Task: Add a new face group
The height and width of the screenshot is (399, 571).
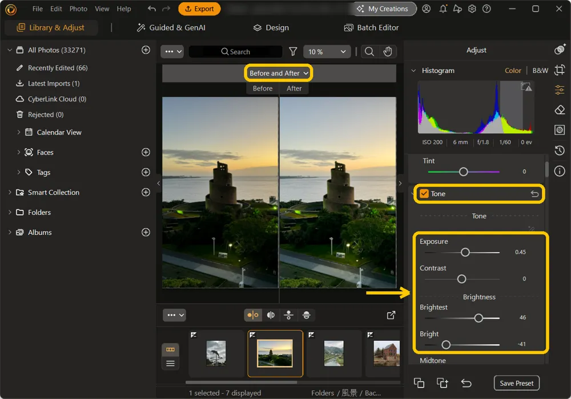Action: click(x=146, y=152)
